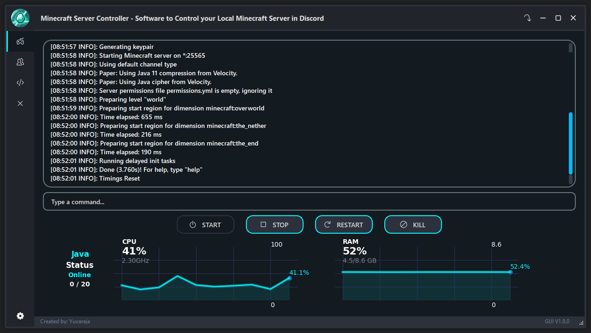
Task: Click the "Using Java cipher from Velocity" line
Action: (x=131, y=82)
